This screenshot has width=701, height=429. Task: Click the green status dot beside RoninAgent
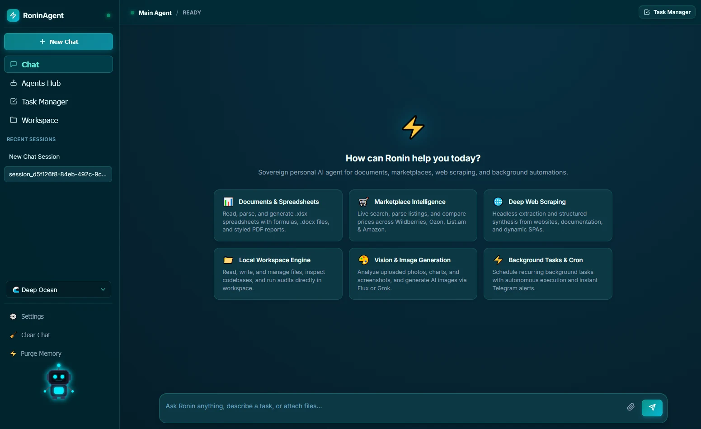[108, 15]
